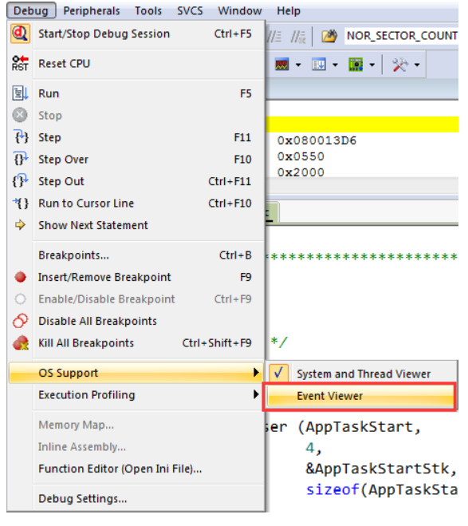Image resolution: width=468 pixels, height=526 pixels.
Task: Click the &AppTaskStartStk code text
Action: (x=381, y=469)
